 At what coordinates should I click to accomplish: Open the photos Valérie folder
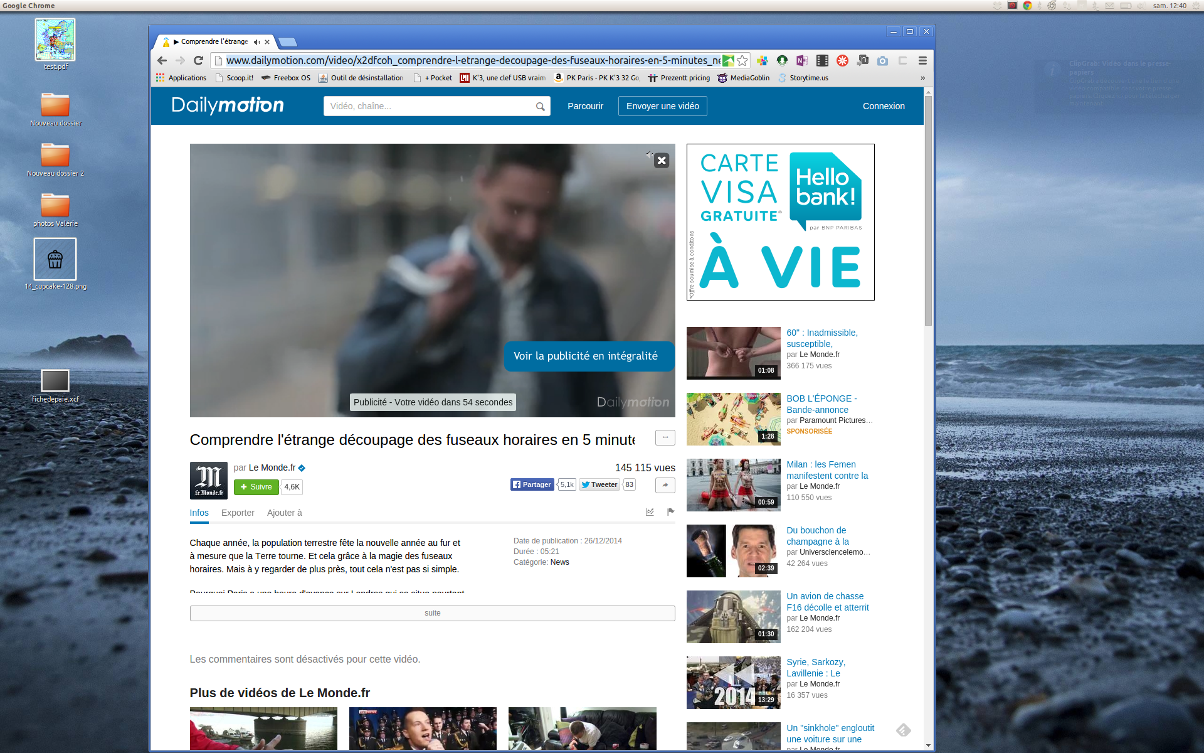55,210
